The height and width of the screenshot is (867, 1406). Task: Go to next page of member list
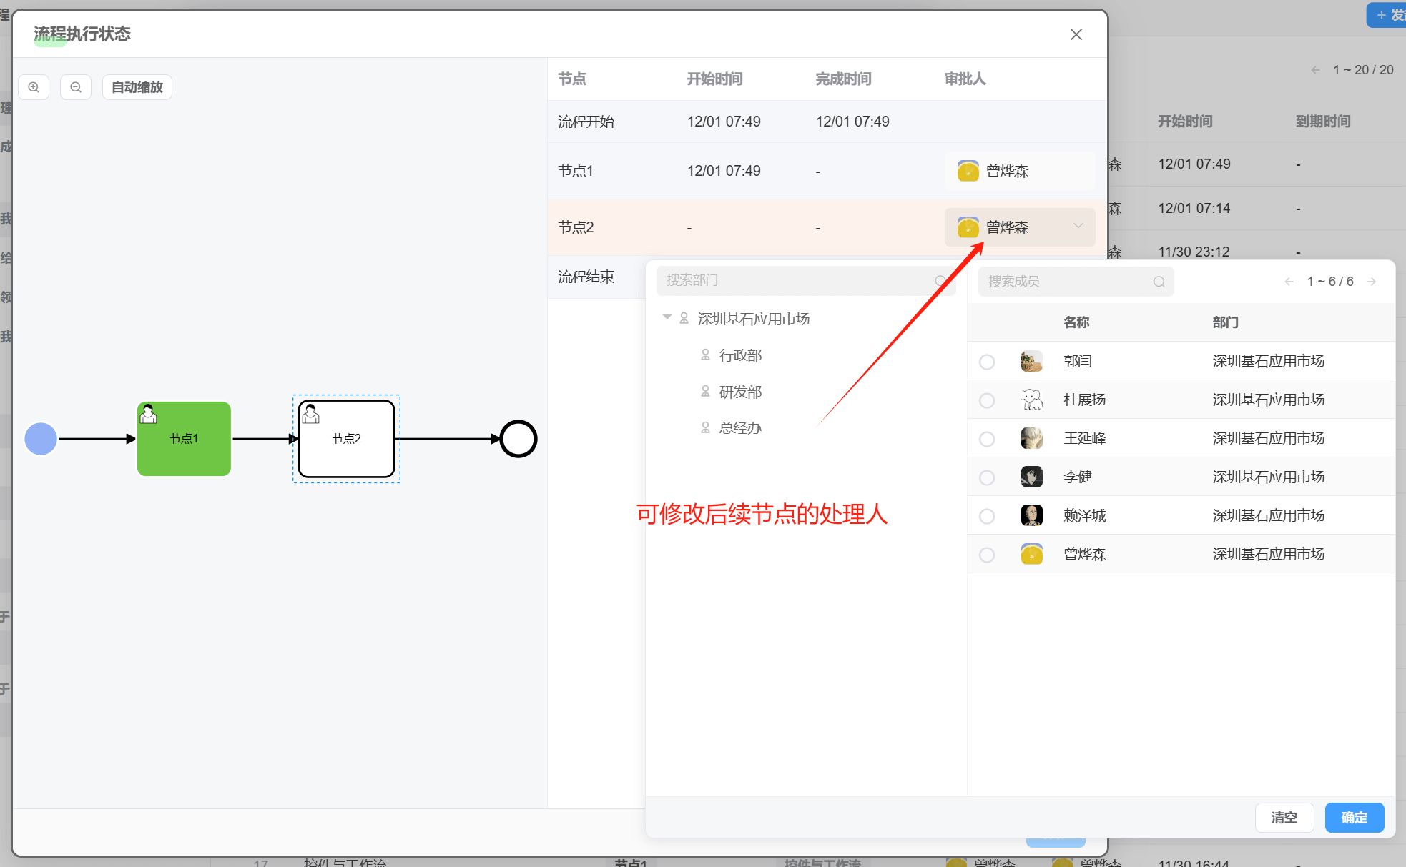(1372, 282)
